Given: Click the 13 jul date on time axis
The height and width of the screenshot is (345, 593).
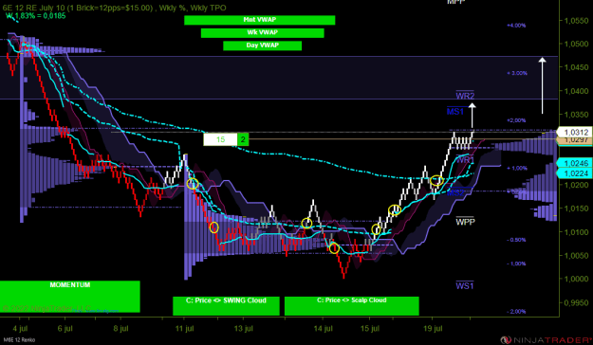Looking at the screenshot, I should click(244, 328).
